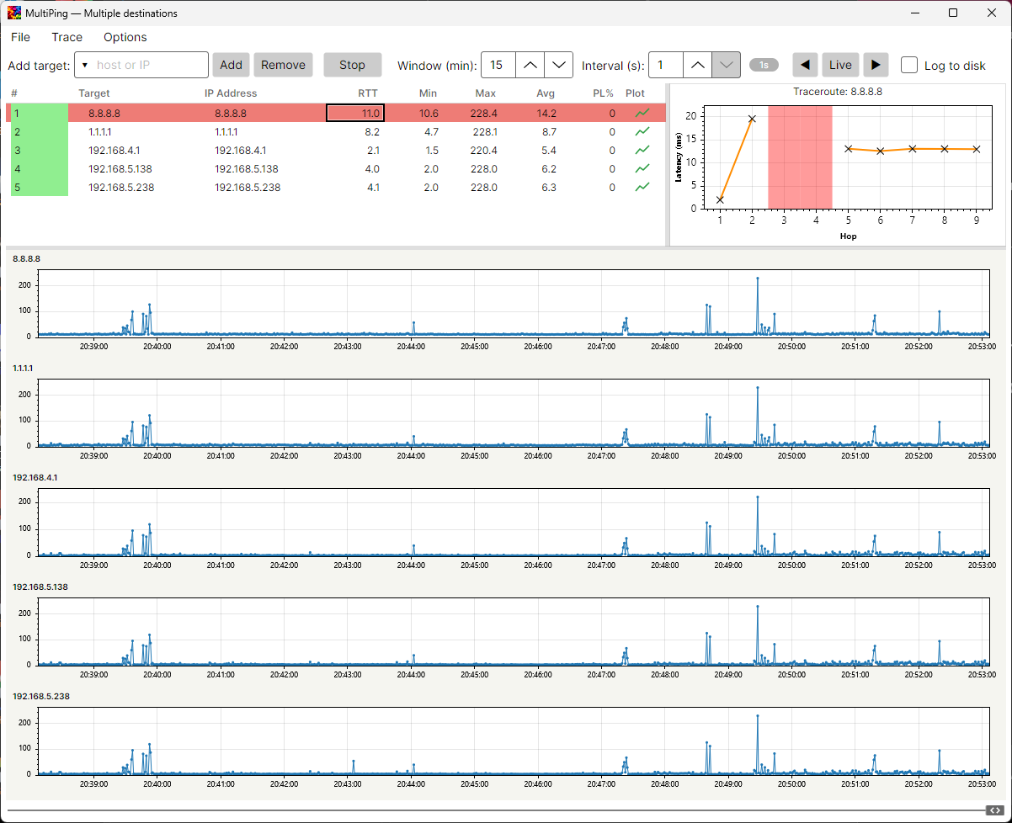Open the Trace menu
The width and height of the screenshot is (1012, 823).
click(67, 37)
